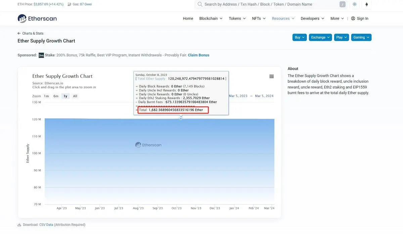The width and height of the screenshot is (403, 234).
Task: Click the slash shortcut key badge
Action: (x=343, y=4)
